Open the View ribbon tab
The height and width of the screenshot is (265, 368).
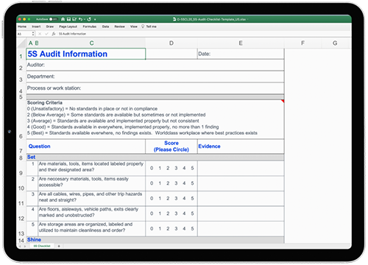point(134,26)
